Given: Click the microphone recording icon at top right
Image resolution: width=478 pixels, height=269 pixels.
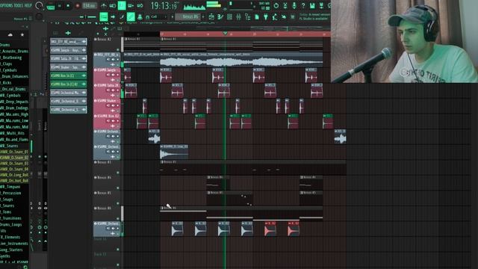Looking at the screenshot, I should (294, 5).
